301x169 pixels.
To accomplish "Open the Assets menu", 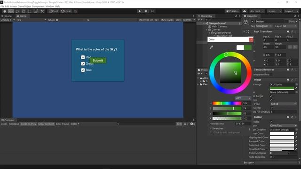I will click(x=13, y=6).
